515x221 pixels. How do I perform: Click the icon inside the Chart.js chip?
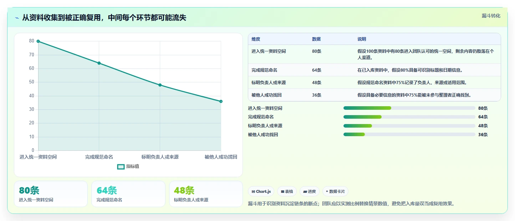[253, 192]
